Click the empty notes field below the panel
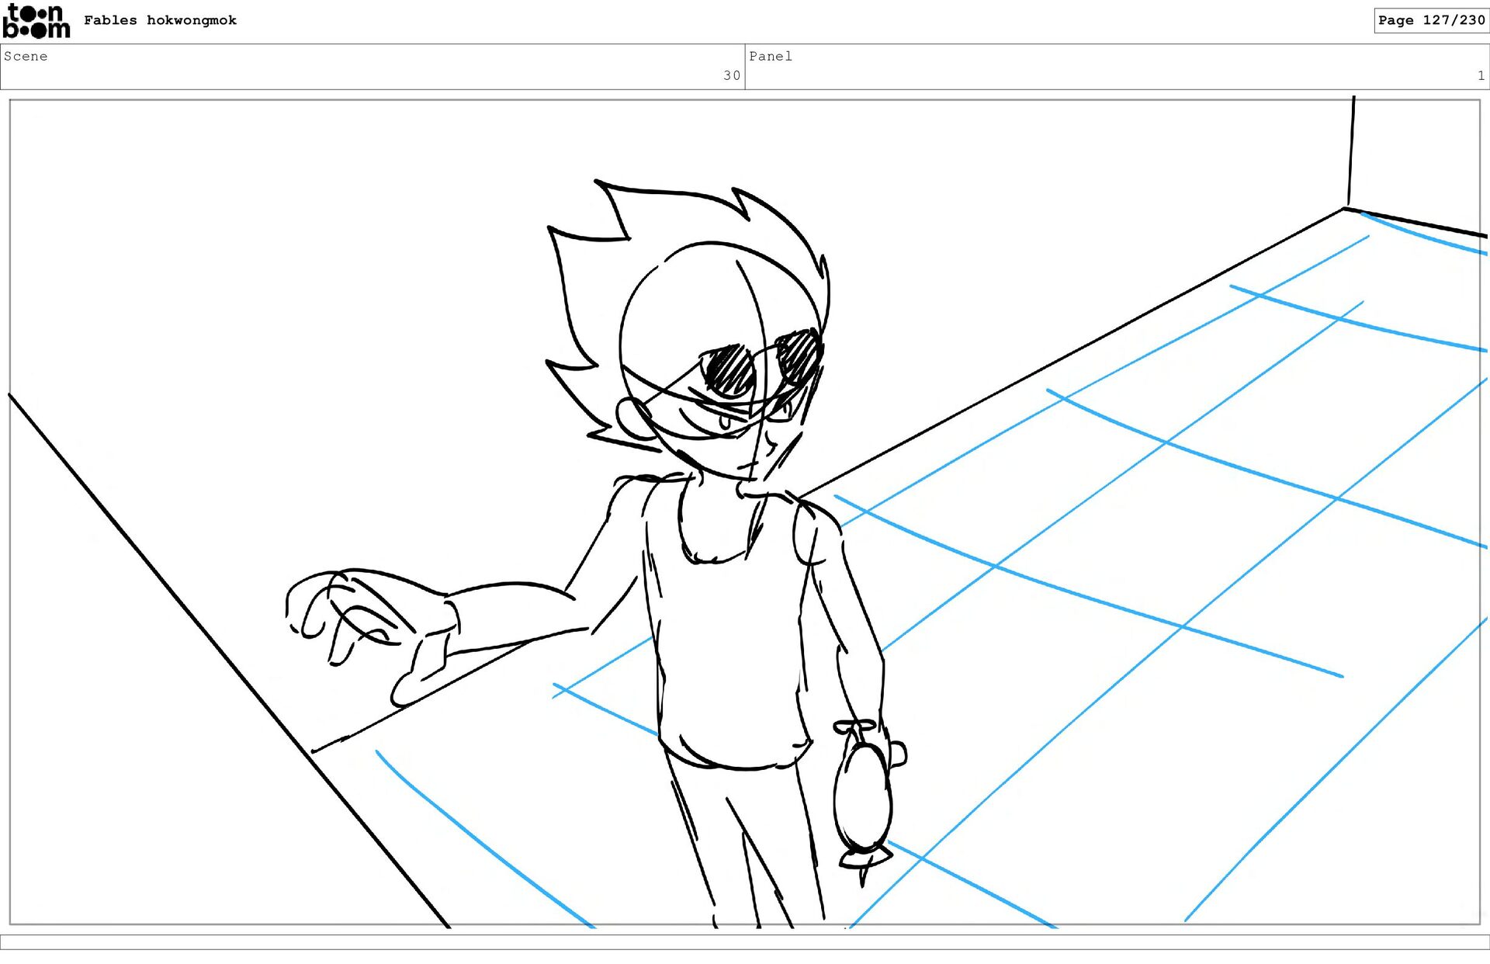This screenshot has height=964, width=1490. [x=745, y=941]
